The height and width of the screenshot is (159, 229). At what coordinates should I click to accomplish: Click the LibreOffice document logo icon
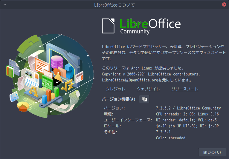coord(108,26)
